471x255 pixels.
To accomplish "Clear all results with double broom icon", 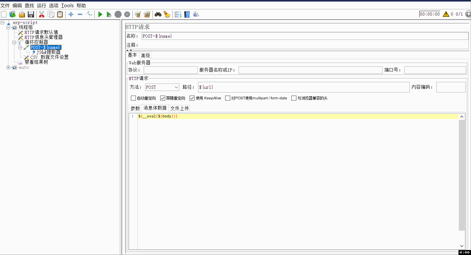I will pos(147,14).
